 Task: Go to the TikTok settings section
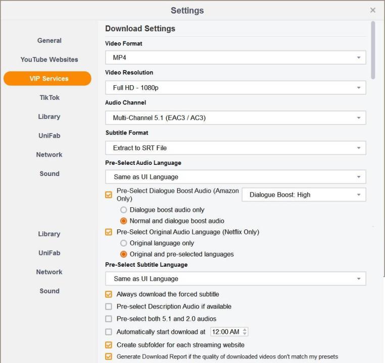point(49,97)
